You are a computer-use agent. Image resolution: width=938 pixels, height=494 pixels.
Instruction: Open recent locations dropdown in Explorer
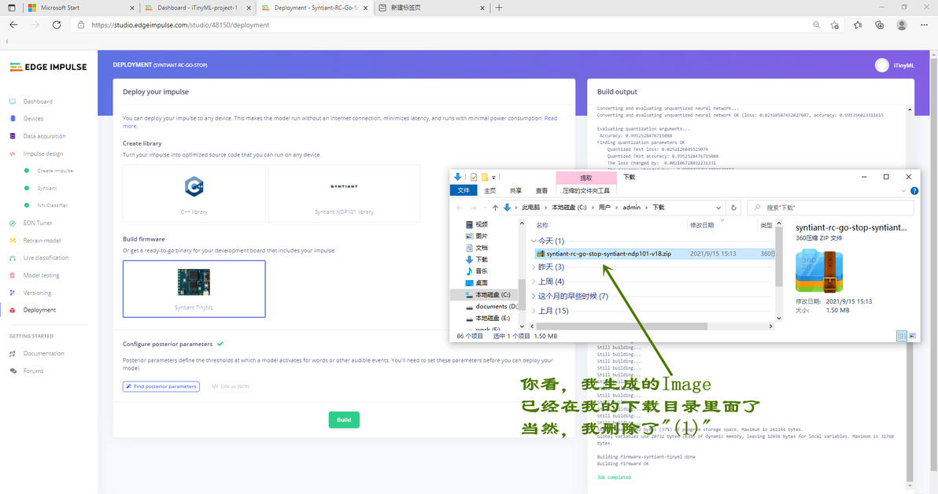pyautogui.click(x=486, y=208)
